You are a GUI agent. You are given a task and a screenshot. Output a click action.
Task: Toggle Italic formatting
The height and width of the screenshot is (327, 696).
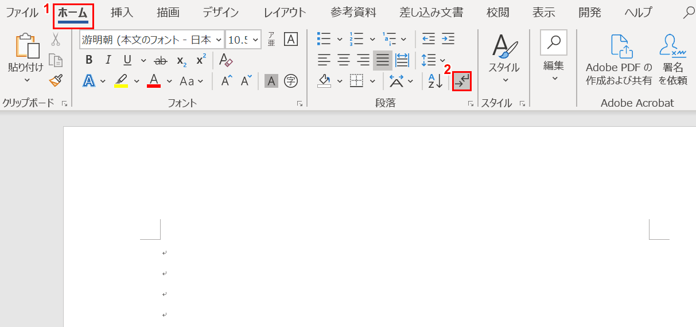pyautogui.click(x=108, y=60)
